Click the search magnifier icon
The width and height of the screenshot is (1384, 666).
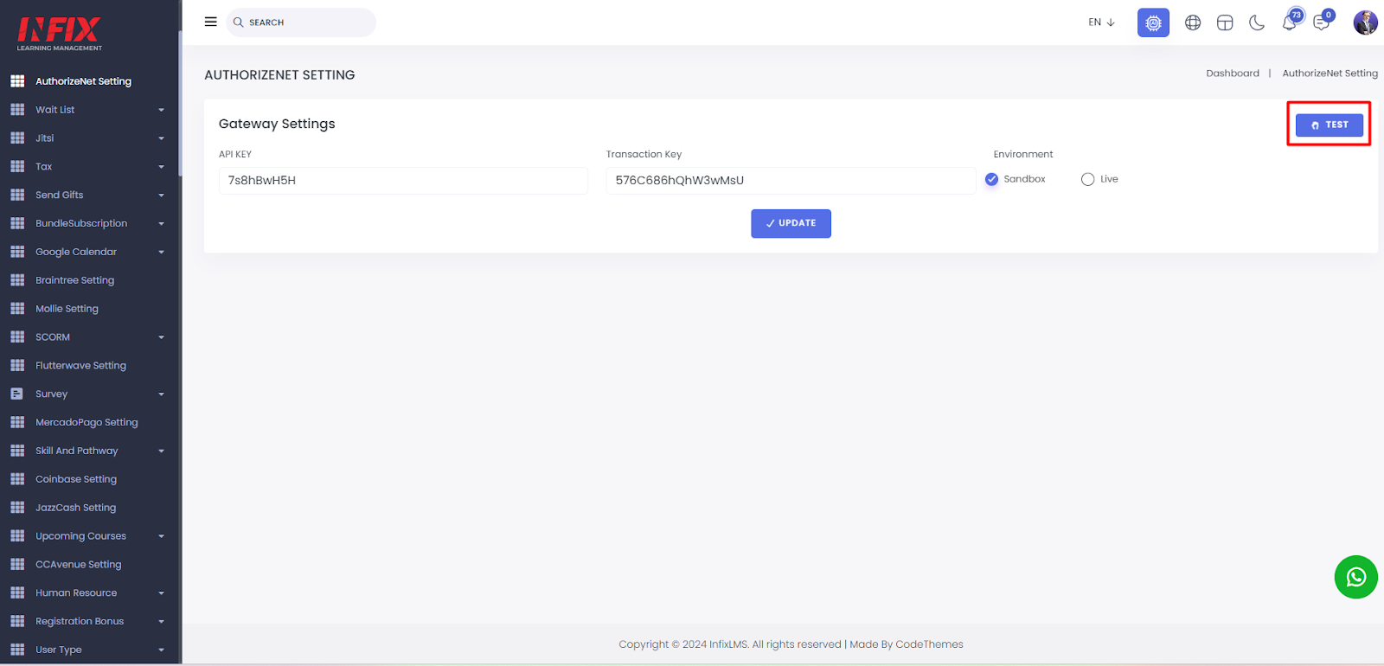238,22
